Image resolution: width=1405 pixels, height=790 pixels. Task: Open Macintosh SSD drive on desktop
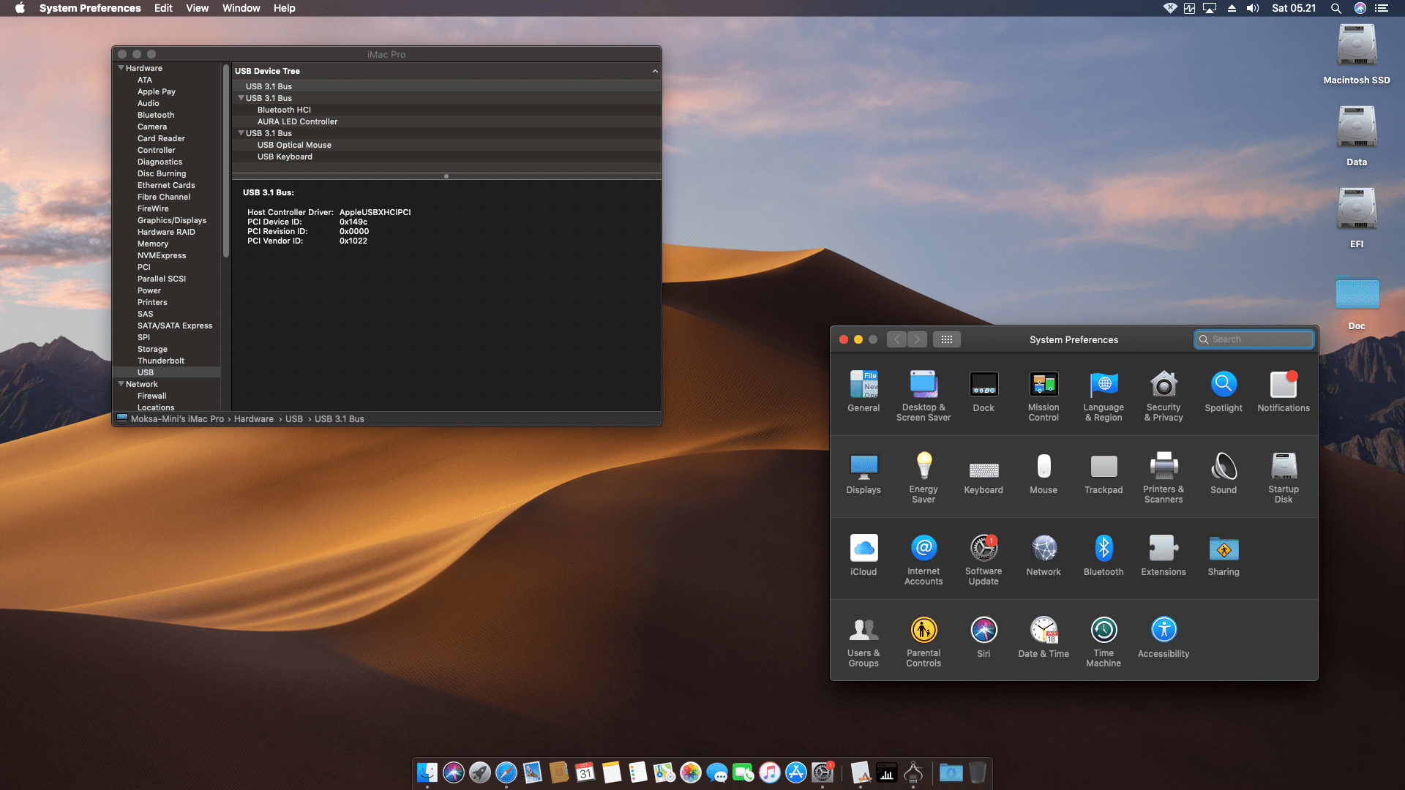click(1357, 53)
